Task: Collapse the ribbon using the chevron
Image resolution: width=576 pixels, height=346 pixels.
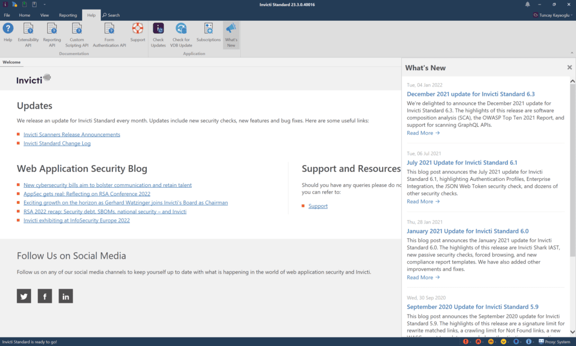Action: (x=571, y=53)
